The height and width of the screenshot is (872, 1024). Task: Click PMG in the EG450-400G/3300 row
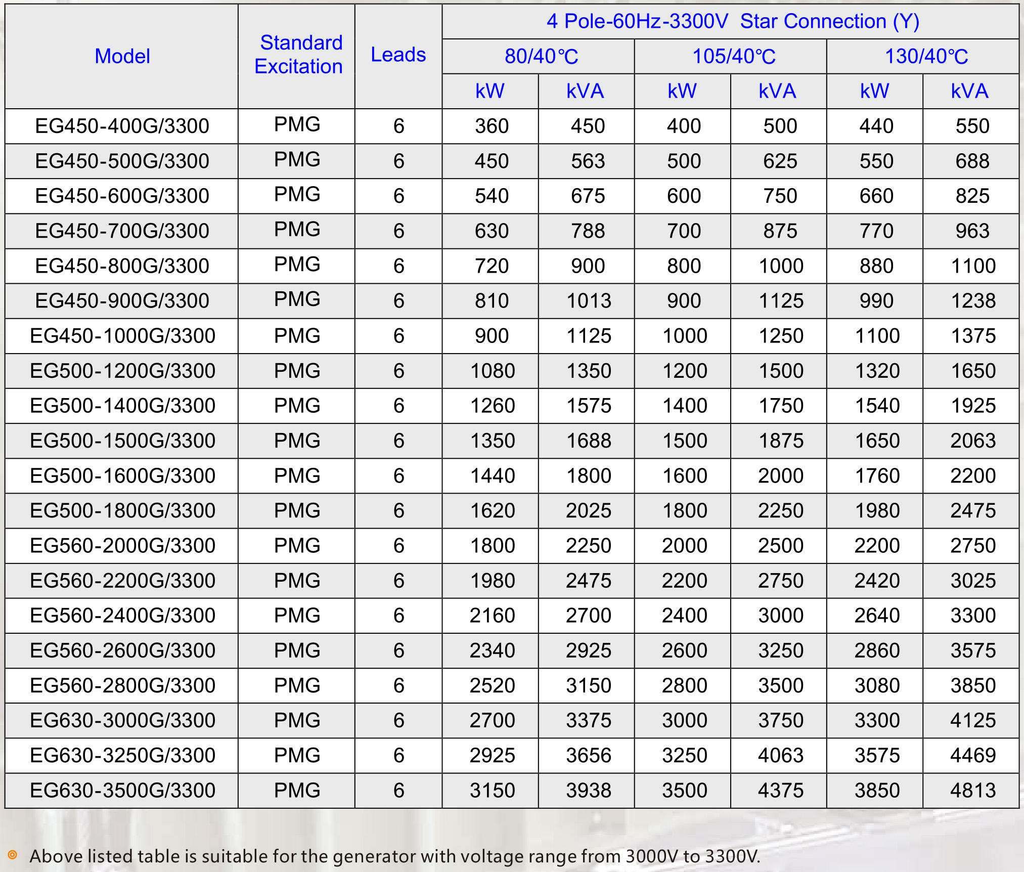coord(297,124)
